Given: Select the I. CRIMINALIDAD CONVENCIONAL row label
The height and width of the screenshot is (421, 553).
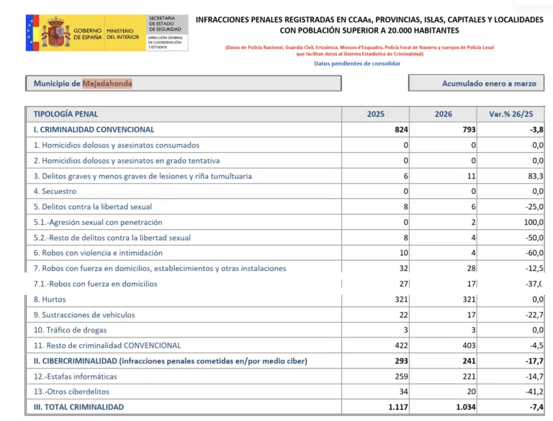Looking at the screenshot, I should point(94,130).
